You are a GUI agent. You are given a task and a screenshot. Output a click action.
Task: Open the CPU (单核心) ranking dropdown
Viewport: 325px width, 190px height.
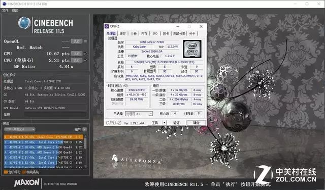pyautogui.click(x=20, y=129)
